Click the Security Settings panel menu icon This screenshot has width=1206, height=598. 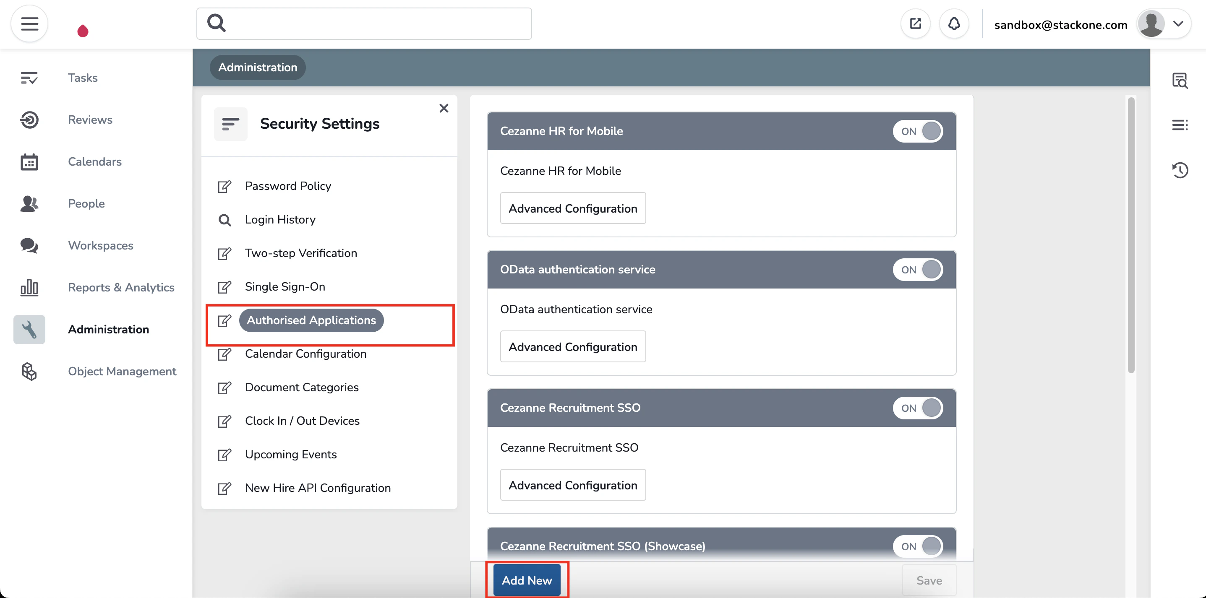[x=230, y=124]
